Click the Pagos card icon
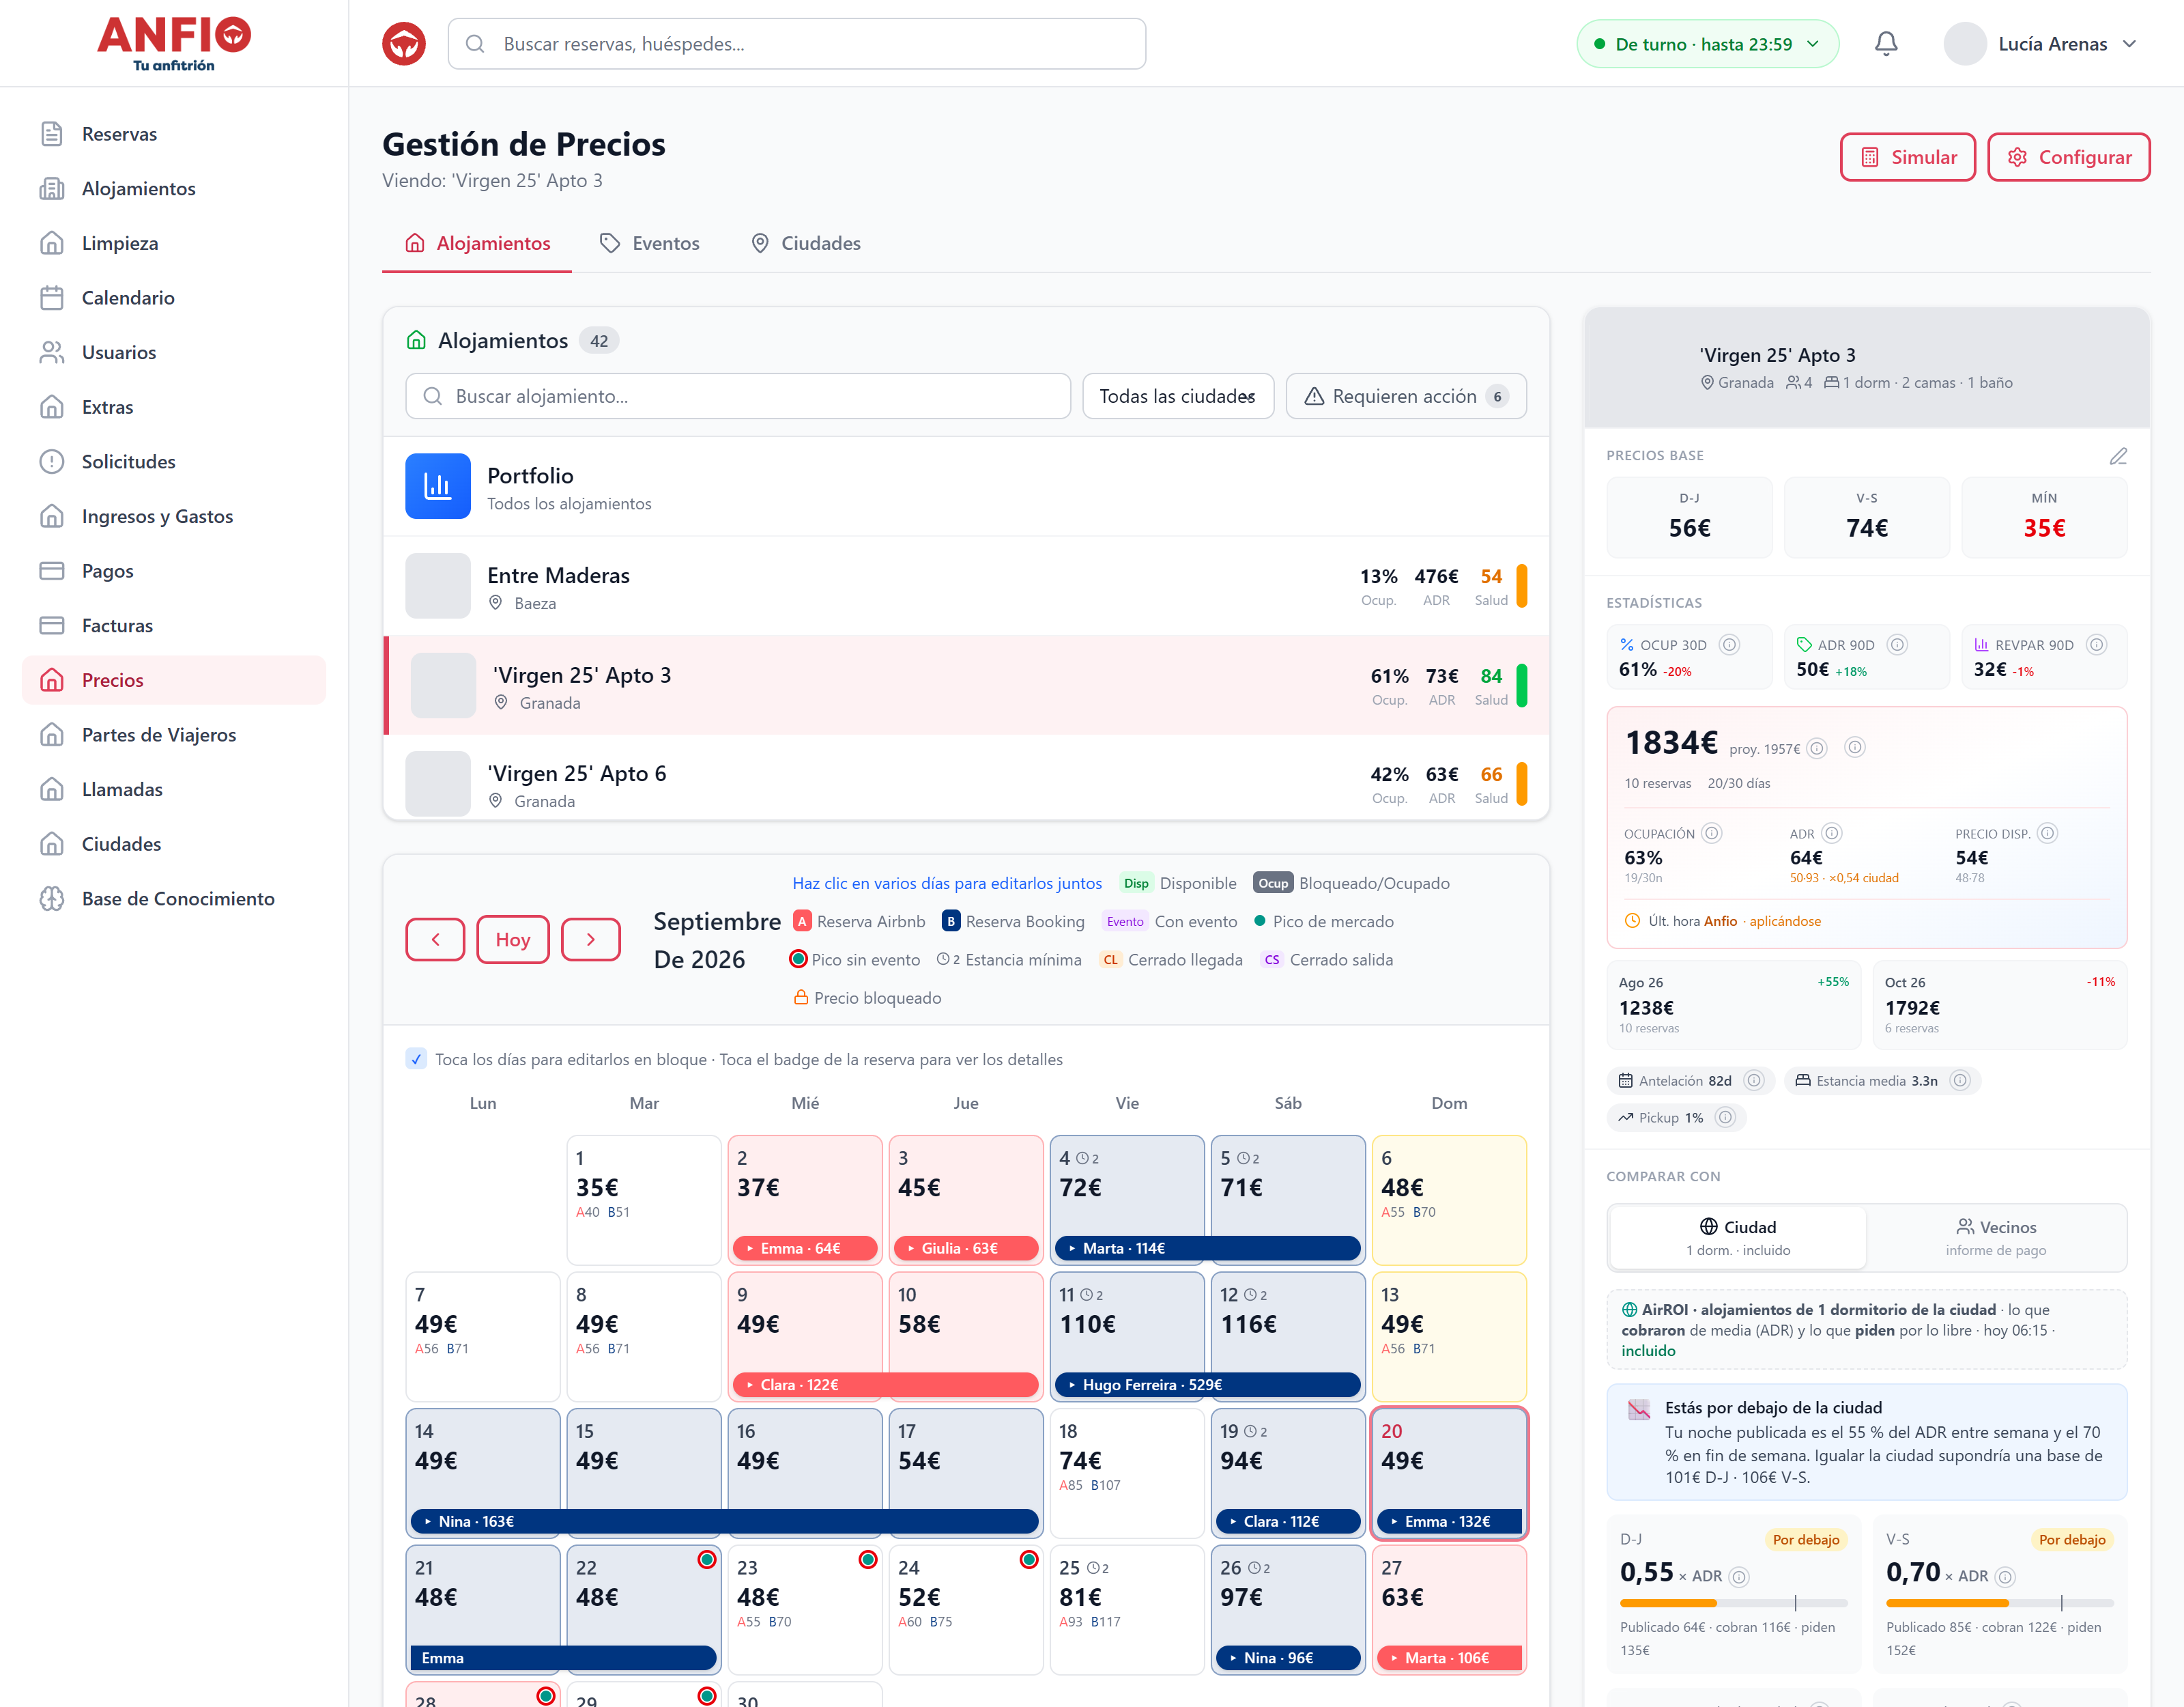The height and width of the screenshot is (1707, 2184). click(52, 572)
